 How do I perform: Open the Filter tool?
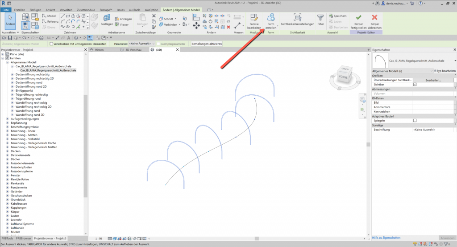pyautogui.click(x=320, y=20)
